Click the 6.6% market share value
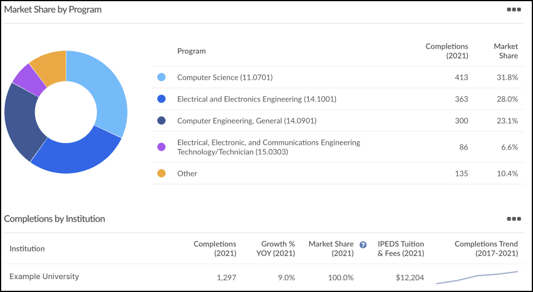Screen dimensions: 533x292 510,147
